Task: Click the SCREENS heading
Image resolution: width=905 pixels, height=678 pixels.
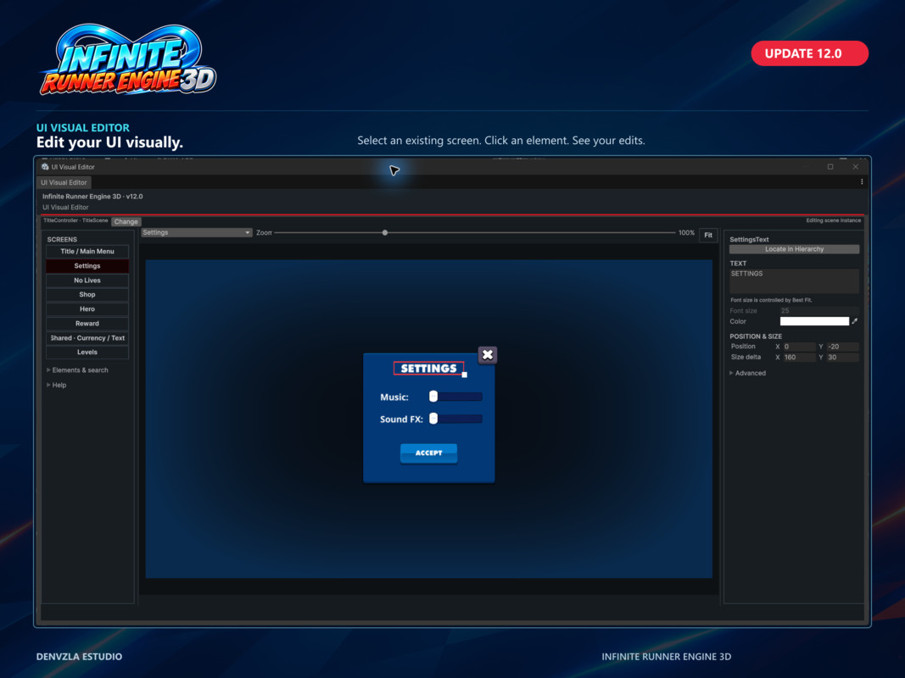Action: point(62,239)
